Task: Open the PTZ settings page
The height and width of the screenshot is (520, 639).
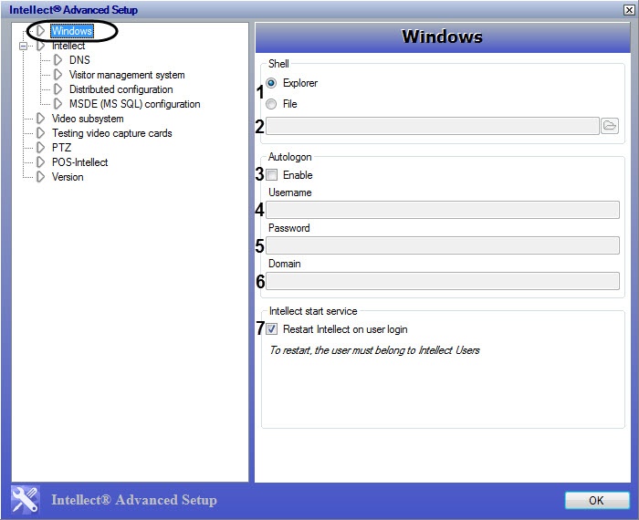Action: [x=61, y=148]
